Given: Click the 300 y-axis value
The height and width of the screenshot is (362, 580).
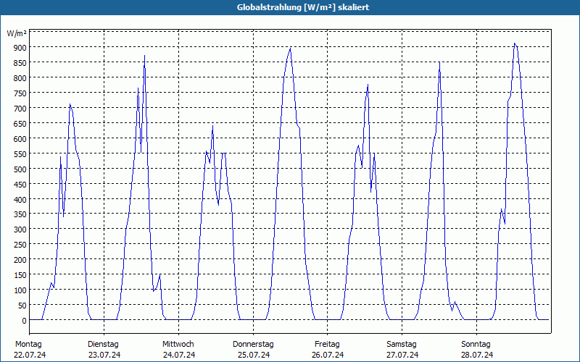Looking at the screenshot, I should click(20, 230).
